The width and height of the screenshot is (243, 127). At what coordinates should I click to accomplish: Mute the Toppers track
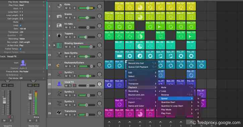tap(66, 37)
